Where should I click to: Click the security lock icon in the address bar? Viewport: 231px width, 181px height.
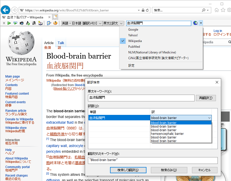tap(143, 10)
